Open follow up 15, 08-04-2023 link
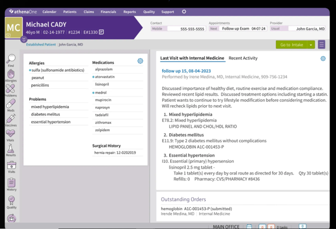 point(186,71)
